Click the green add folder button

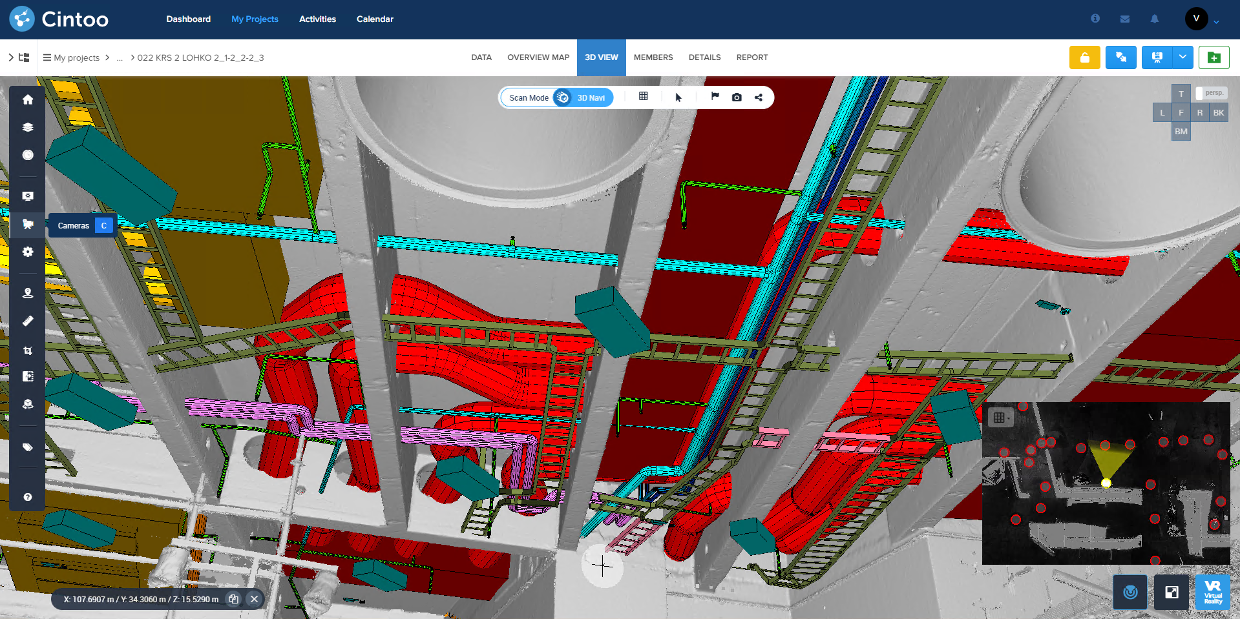(x=1214, y=57)
